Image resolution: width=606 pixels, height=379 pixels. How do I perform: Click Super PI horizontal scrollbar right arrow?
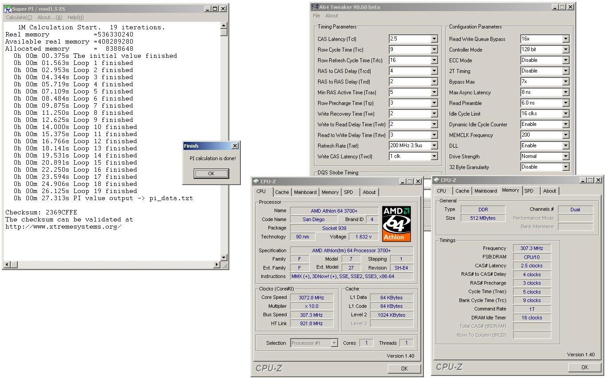(x=217, y=265)
